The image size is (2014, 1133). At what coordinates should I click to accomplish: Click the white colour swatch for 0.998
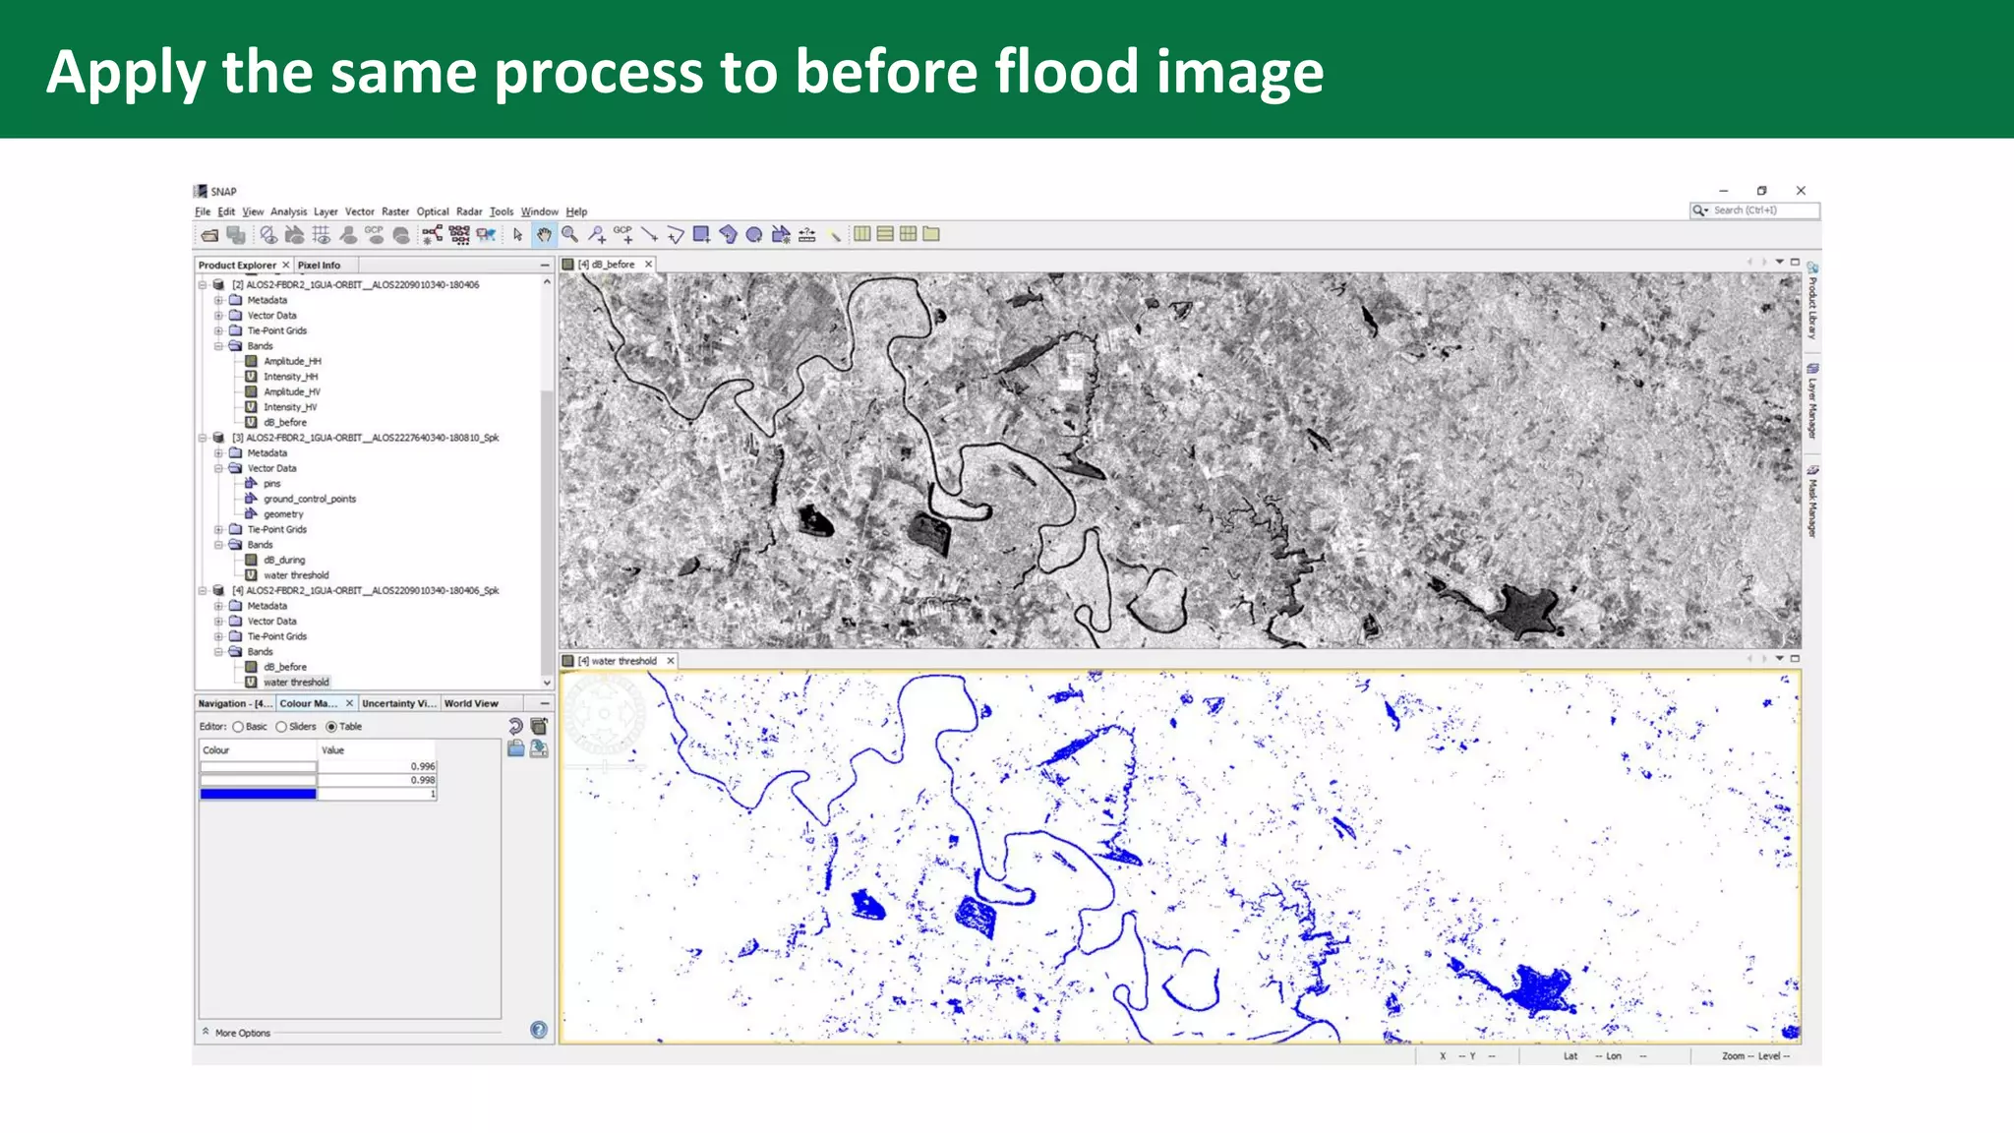[259, 780]
